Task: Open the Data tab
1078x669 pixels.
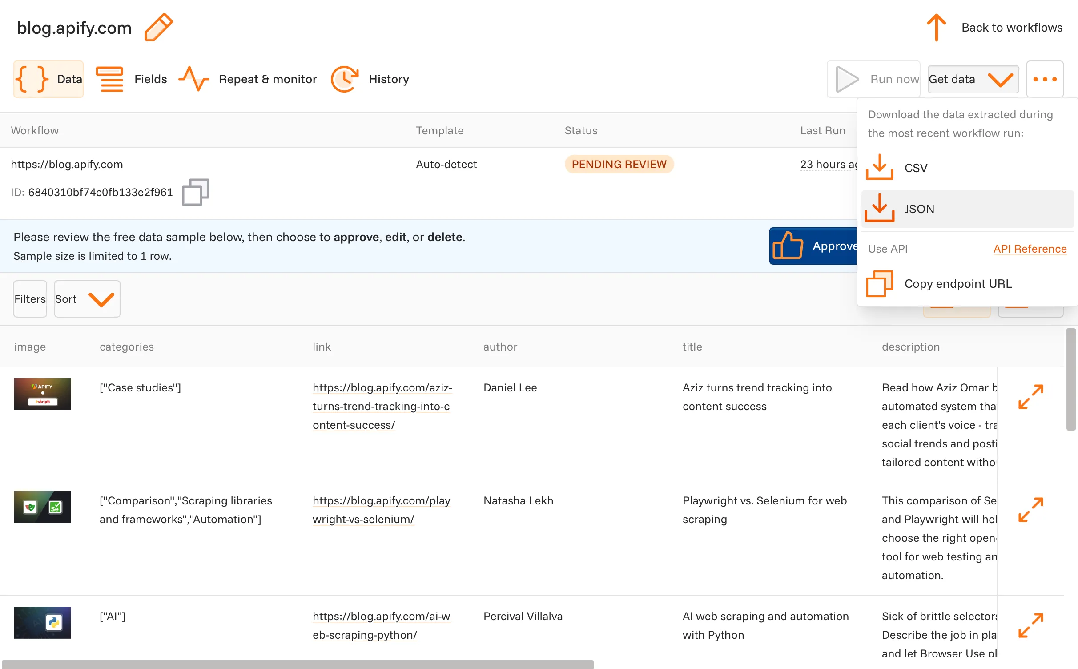Action: pos(48,79)
